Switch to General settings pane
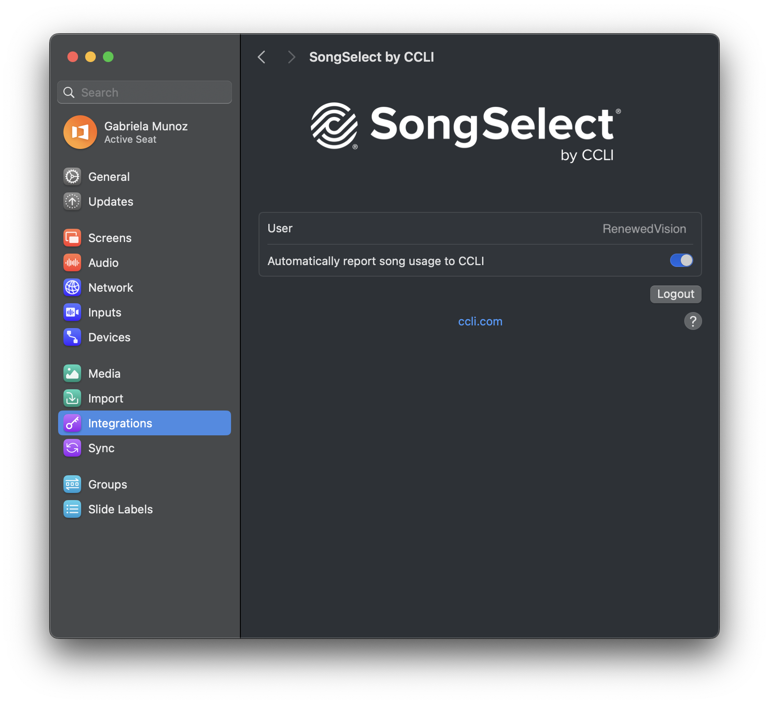 [x=145, y=176]
